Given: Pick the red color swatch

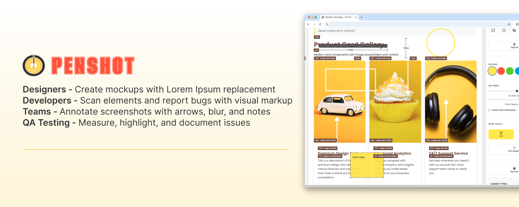Looking at the screenshot, I should [501, 71].
